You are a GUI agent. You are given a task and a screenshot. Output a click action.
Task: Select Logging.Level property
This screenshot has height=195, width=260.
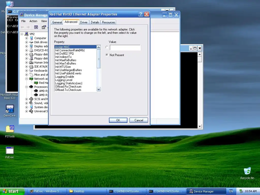pos(75,80)
